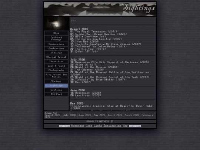Jump to February 2026 entries
The width and height of the screenshot is (200, 150).
tap(99, 116)
